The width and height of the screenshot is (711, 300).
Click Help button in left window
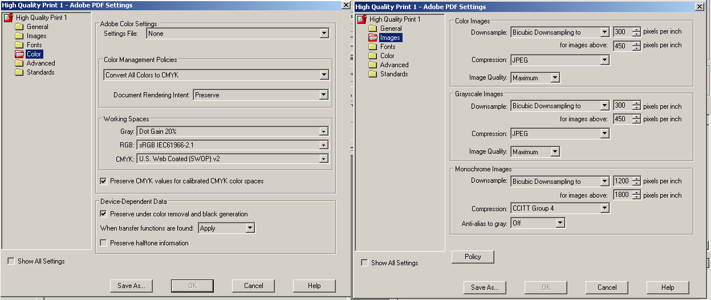click(x=314, y=286)
